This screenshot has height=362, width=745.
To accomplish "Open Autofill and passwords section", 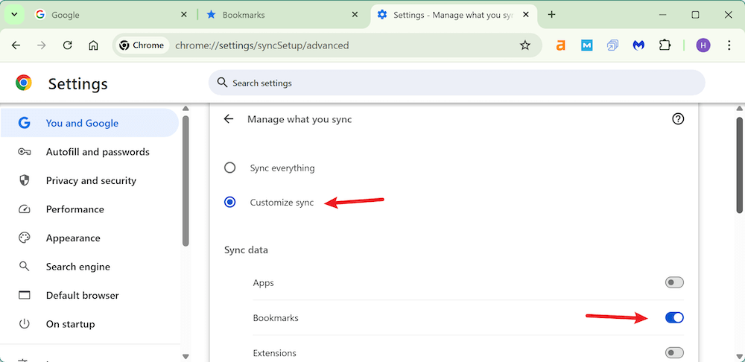I will click(90, 152).
